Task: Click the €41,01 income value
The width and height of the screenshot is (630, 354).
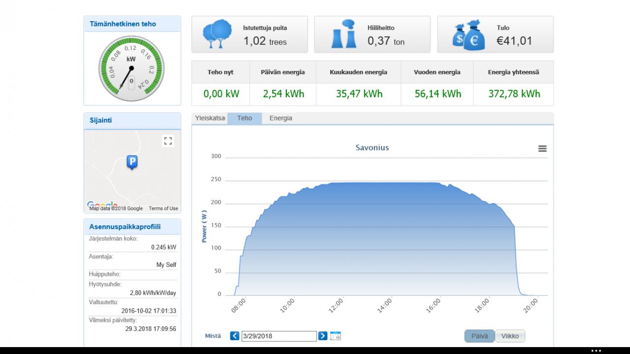Action: click(x=514, y=41)
